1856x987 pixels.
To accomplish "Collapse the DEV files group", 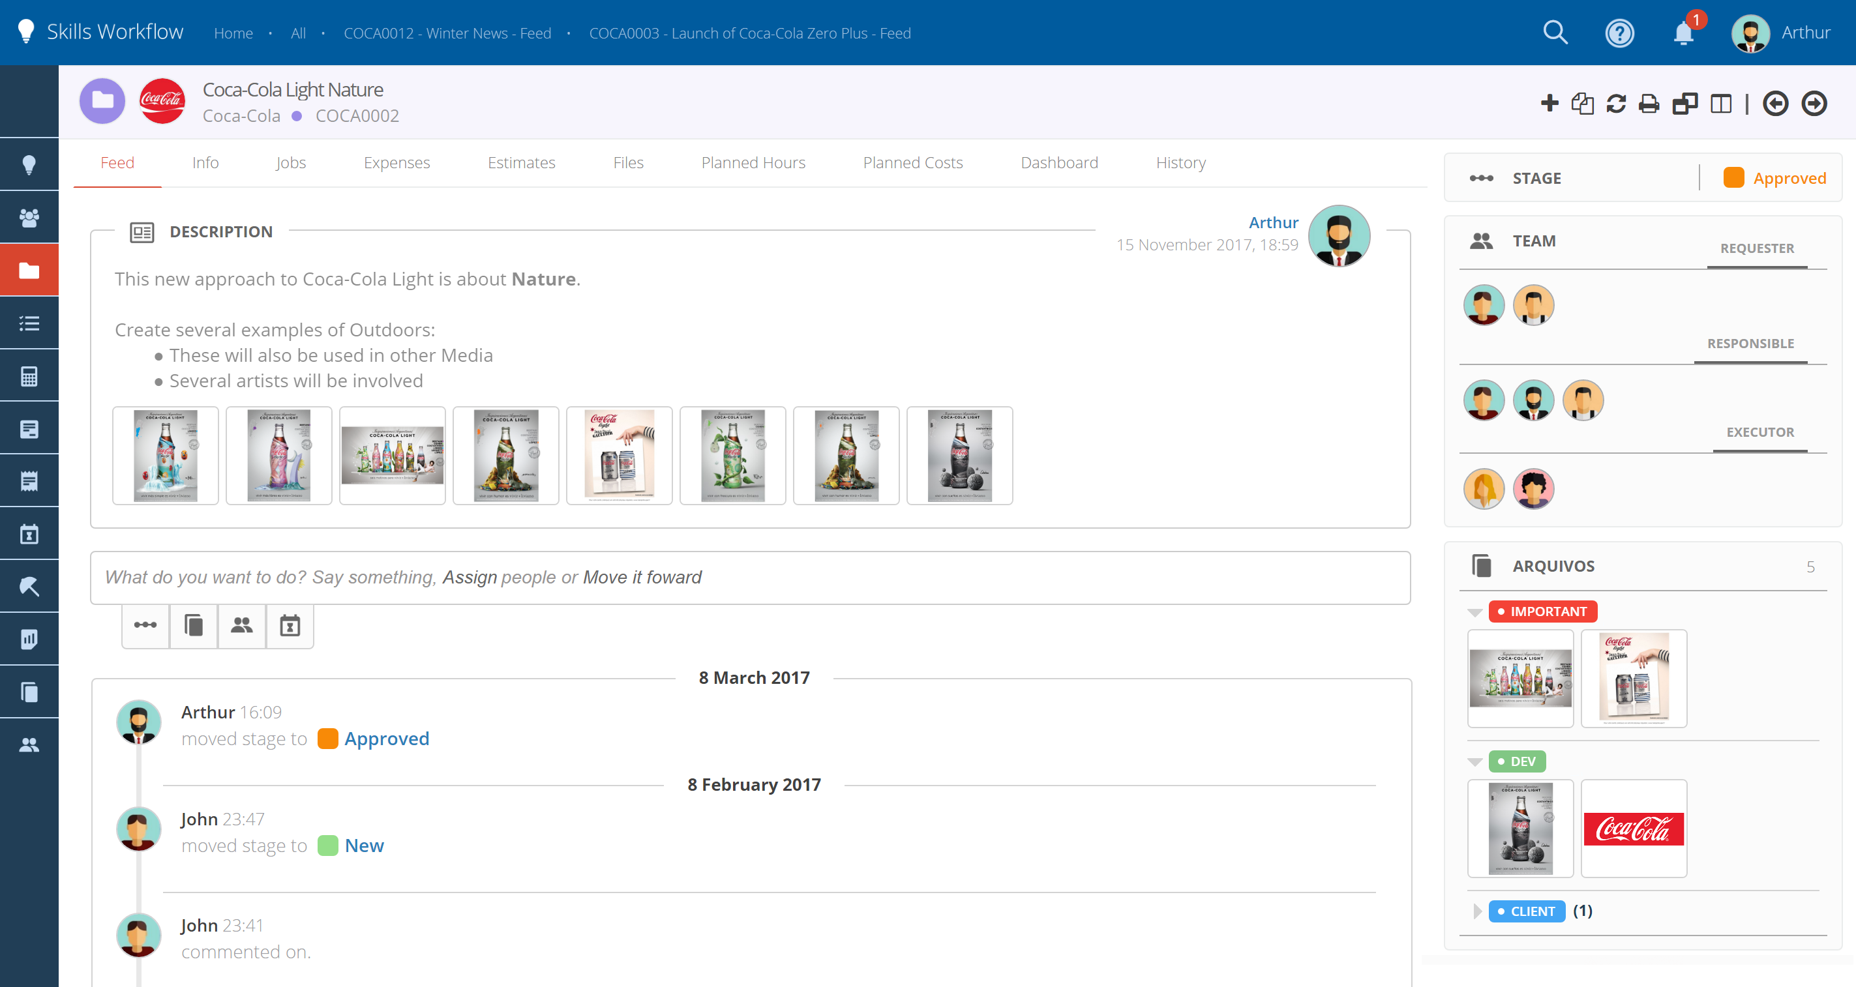I will [x=1475, y=761].
